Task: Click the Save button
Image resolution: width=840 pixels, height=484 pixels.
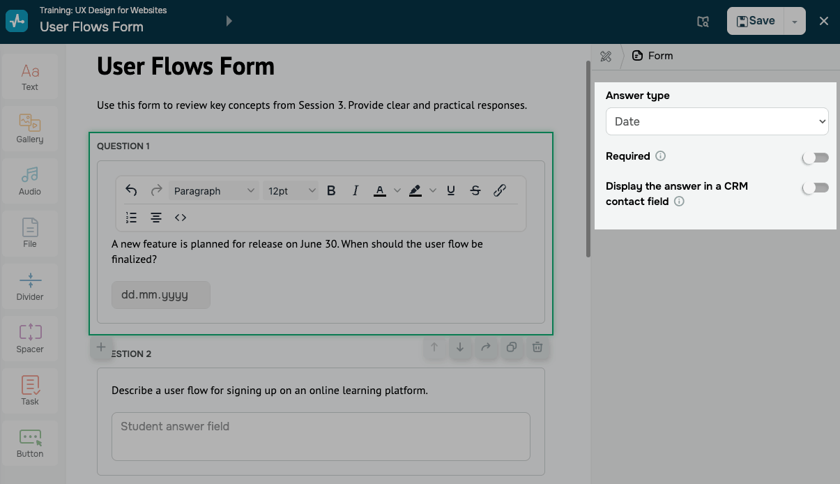Action: click(756, 21)
